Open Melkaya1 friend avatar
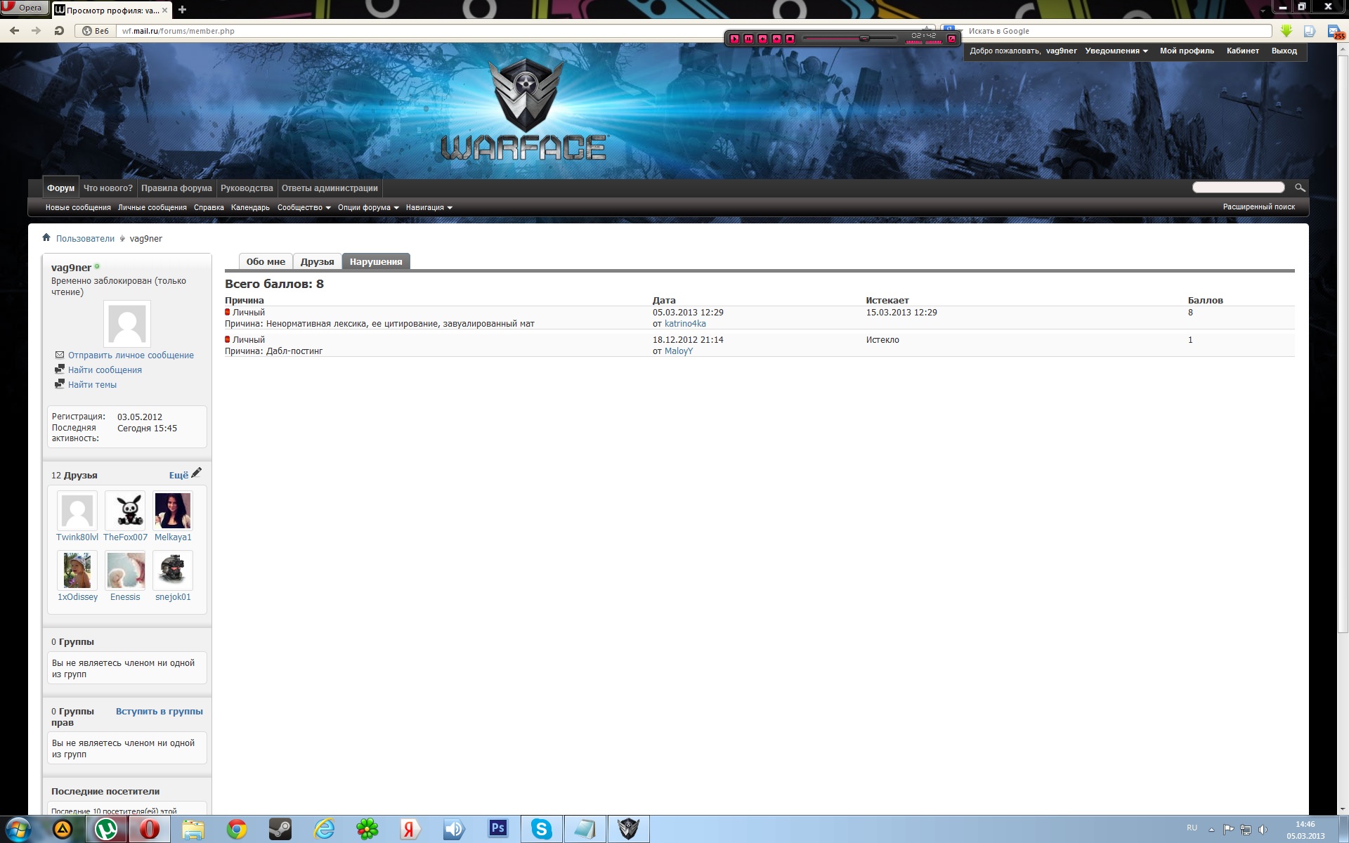This screenshot has height=843, width=1349. coord(173,510)
